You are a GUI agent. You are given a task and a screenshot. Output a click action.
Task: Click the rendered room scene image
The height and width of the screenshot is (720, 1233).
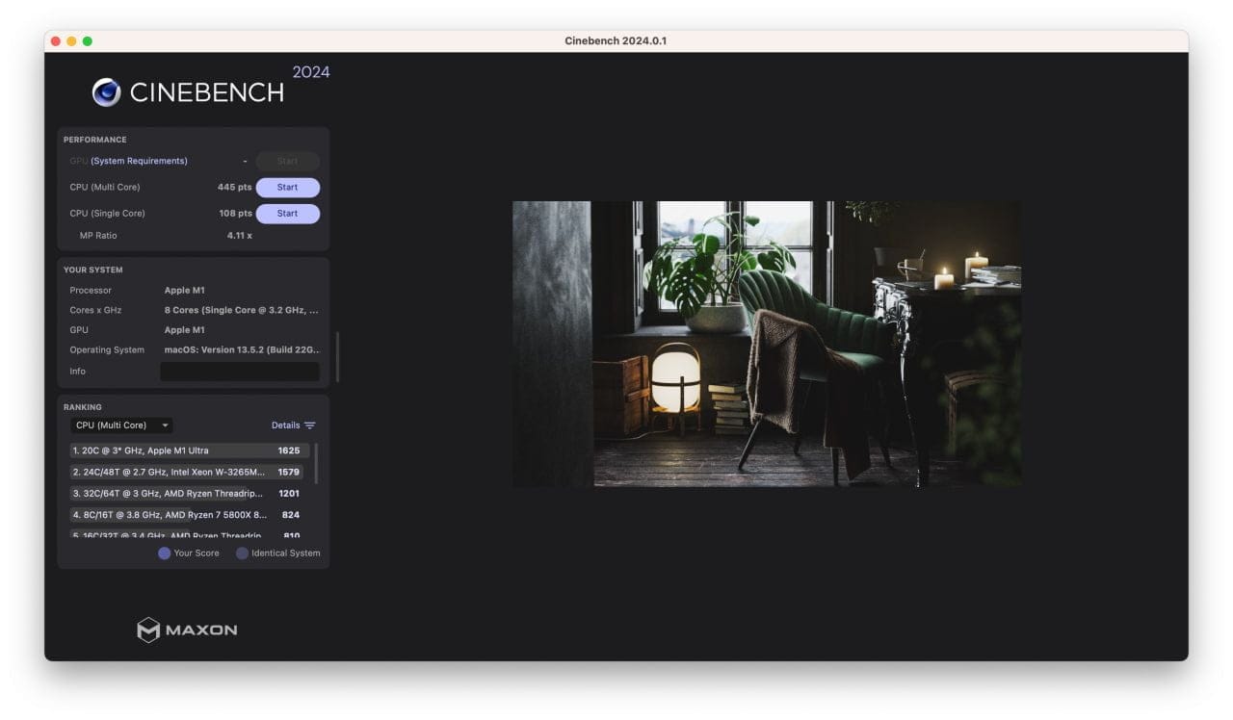(767, 344)
